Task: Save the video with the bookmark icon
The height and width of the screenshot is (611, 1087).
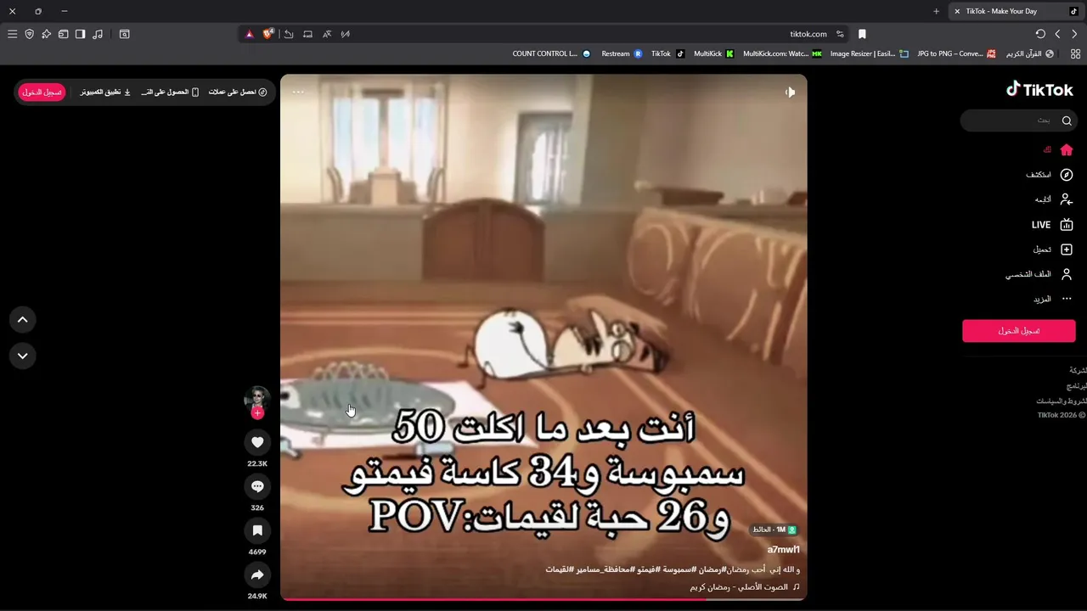Action: pos(257,530)
